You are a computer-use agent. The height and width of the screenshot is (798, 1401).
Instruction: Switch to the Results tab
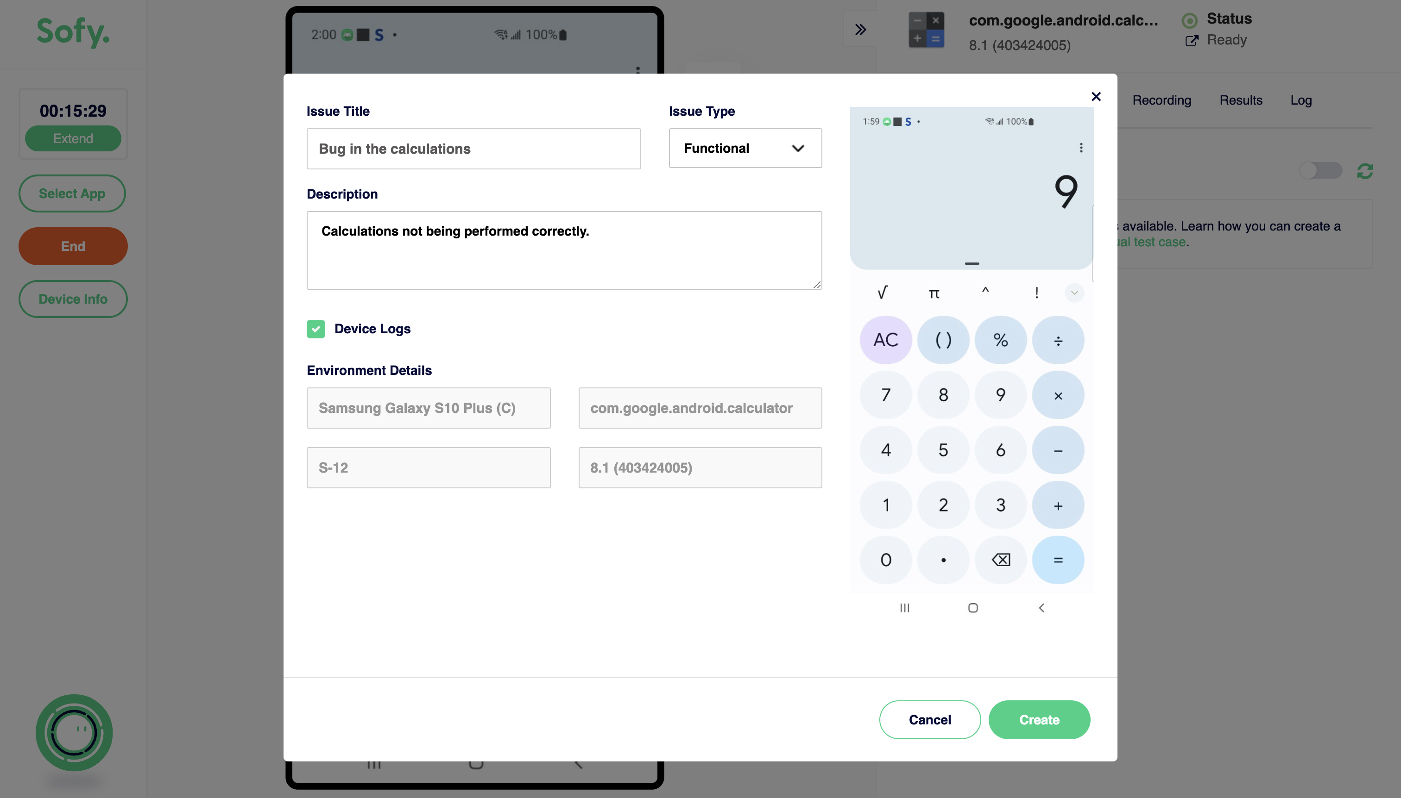pos(1241,100)
